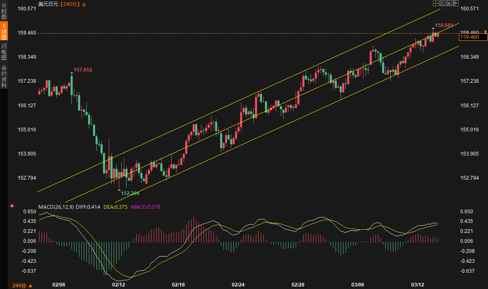Click the scroll-chart-forward axis icon
488x289 pixels.
[449, 3]
